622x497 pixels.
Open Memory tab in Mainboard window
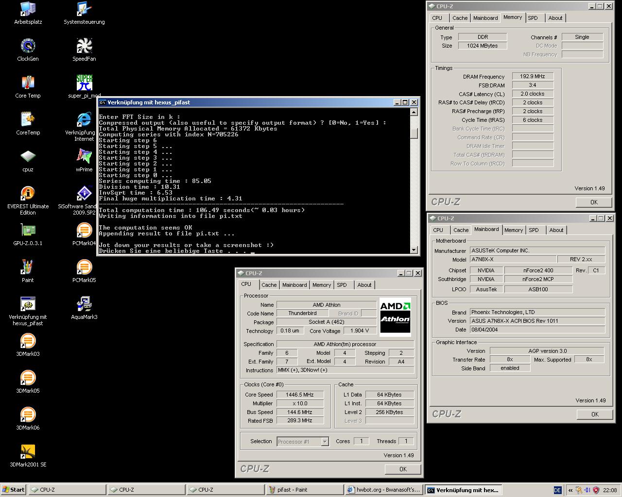514,231
